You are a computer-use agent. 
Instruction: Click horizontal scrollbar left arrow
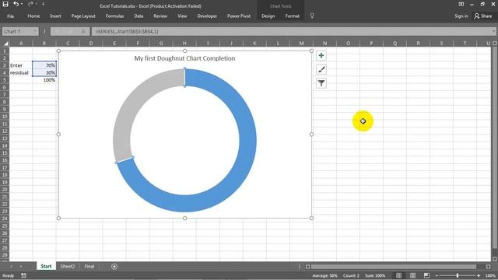pyautogui.click(x=308, y=267)
